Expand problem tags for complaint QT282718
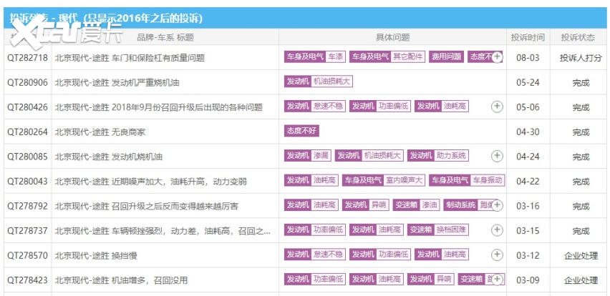 click(x=497, y=57)
